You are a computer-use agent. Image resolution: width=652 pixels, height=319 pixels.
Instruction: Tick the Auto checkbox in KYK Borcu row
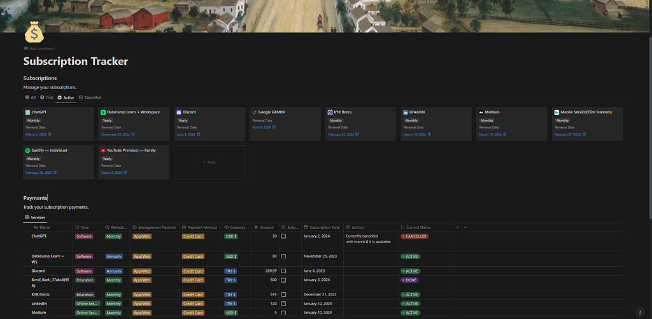click(x=283, y=294)
